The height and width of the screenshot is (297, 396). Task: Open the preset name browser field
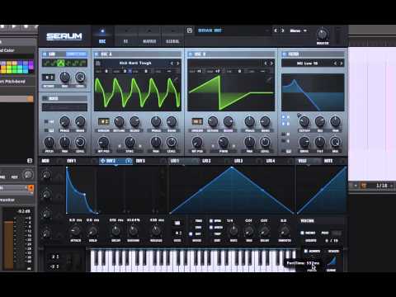(x=233, y=31)
